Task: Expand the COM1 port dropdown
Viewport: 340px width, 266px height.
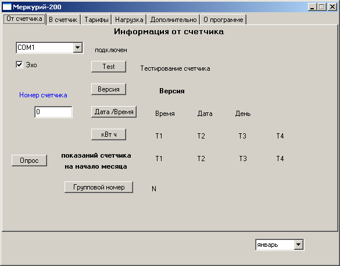Action: [78, 48]
